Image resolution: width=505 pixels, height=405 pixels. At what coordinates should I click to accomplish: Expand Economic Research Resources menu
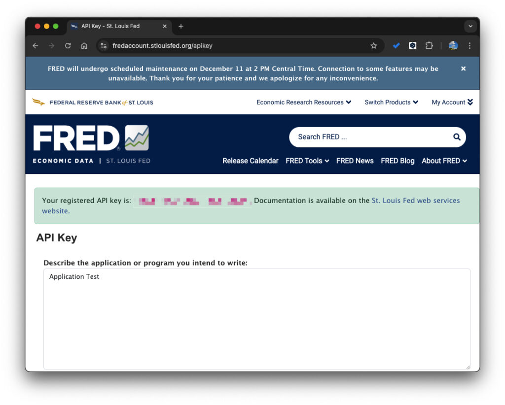point(304,102)
